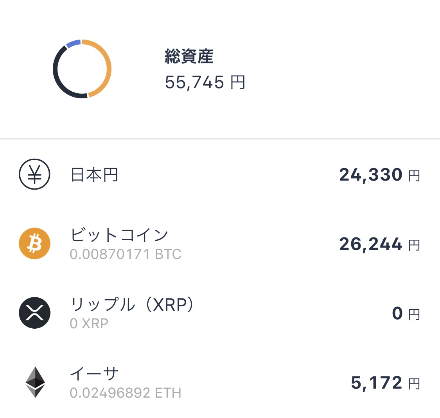Tap the Ethereum diamond logo icon
The image size is (440, 418).
pos(35,382)
